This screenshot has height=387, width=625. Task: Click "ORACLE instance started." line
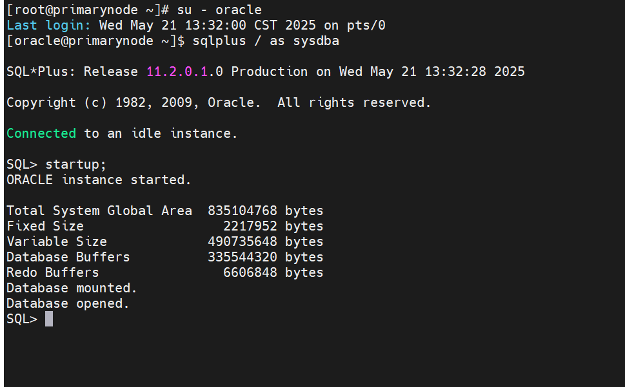[x=99, y=180]
